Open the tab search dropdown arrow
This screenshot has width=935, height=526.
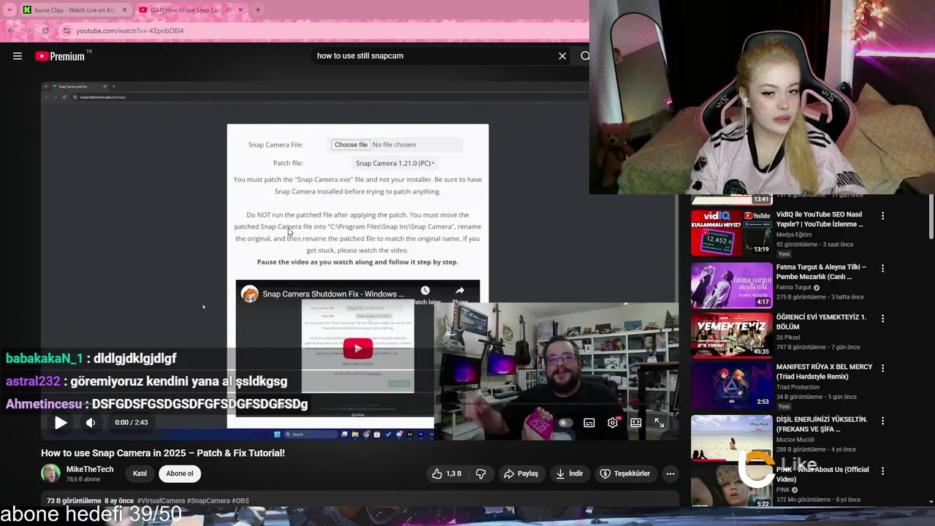(9, 10)
